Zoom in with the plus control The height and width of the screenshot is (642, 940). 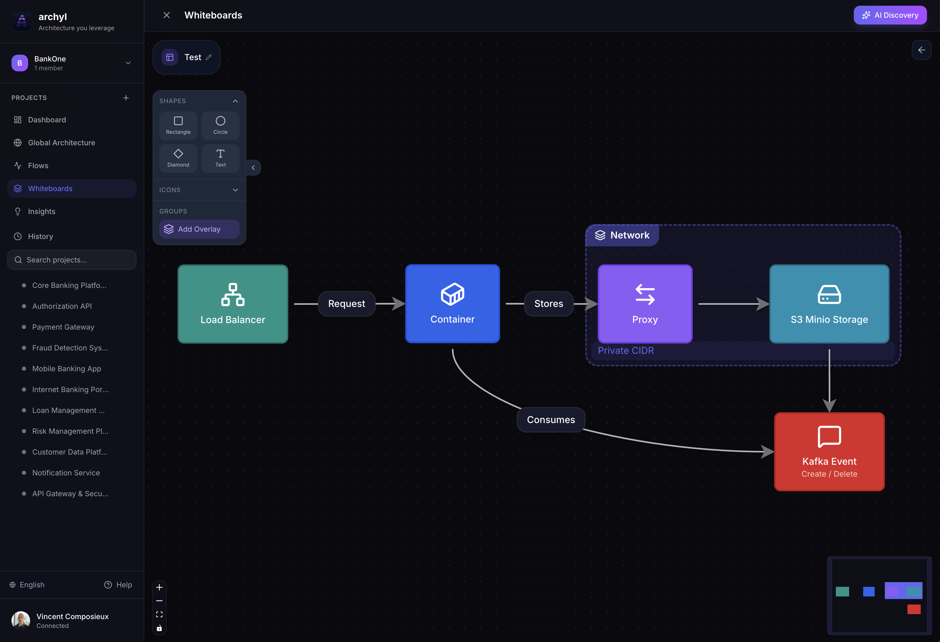159,587
